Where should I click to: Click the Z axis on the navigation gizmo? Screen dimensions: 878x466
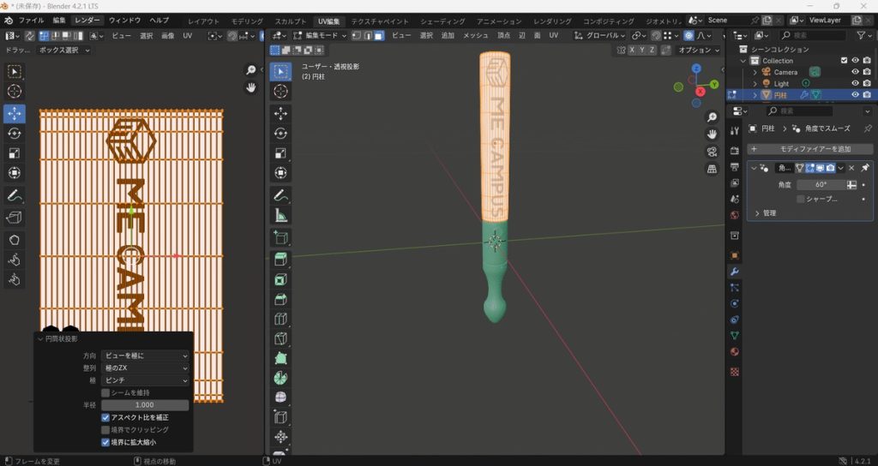tap(696, 69)
